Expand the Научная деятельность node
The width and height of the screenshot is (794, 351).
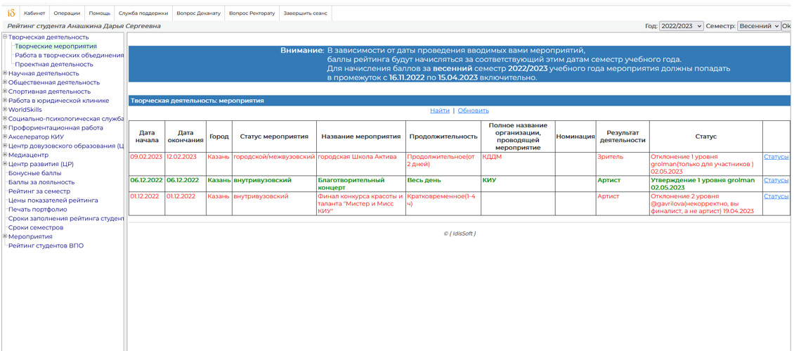[x=5, y=74]
